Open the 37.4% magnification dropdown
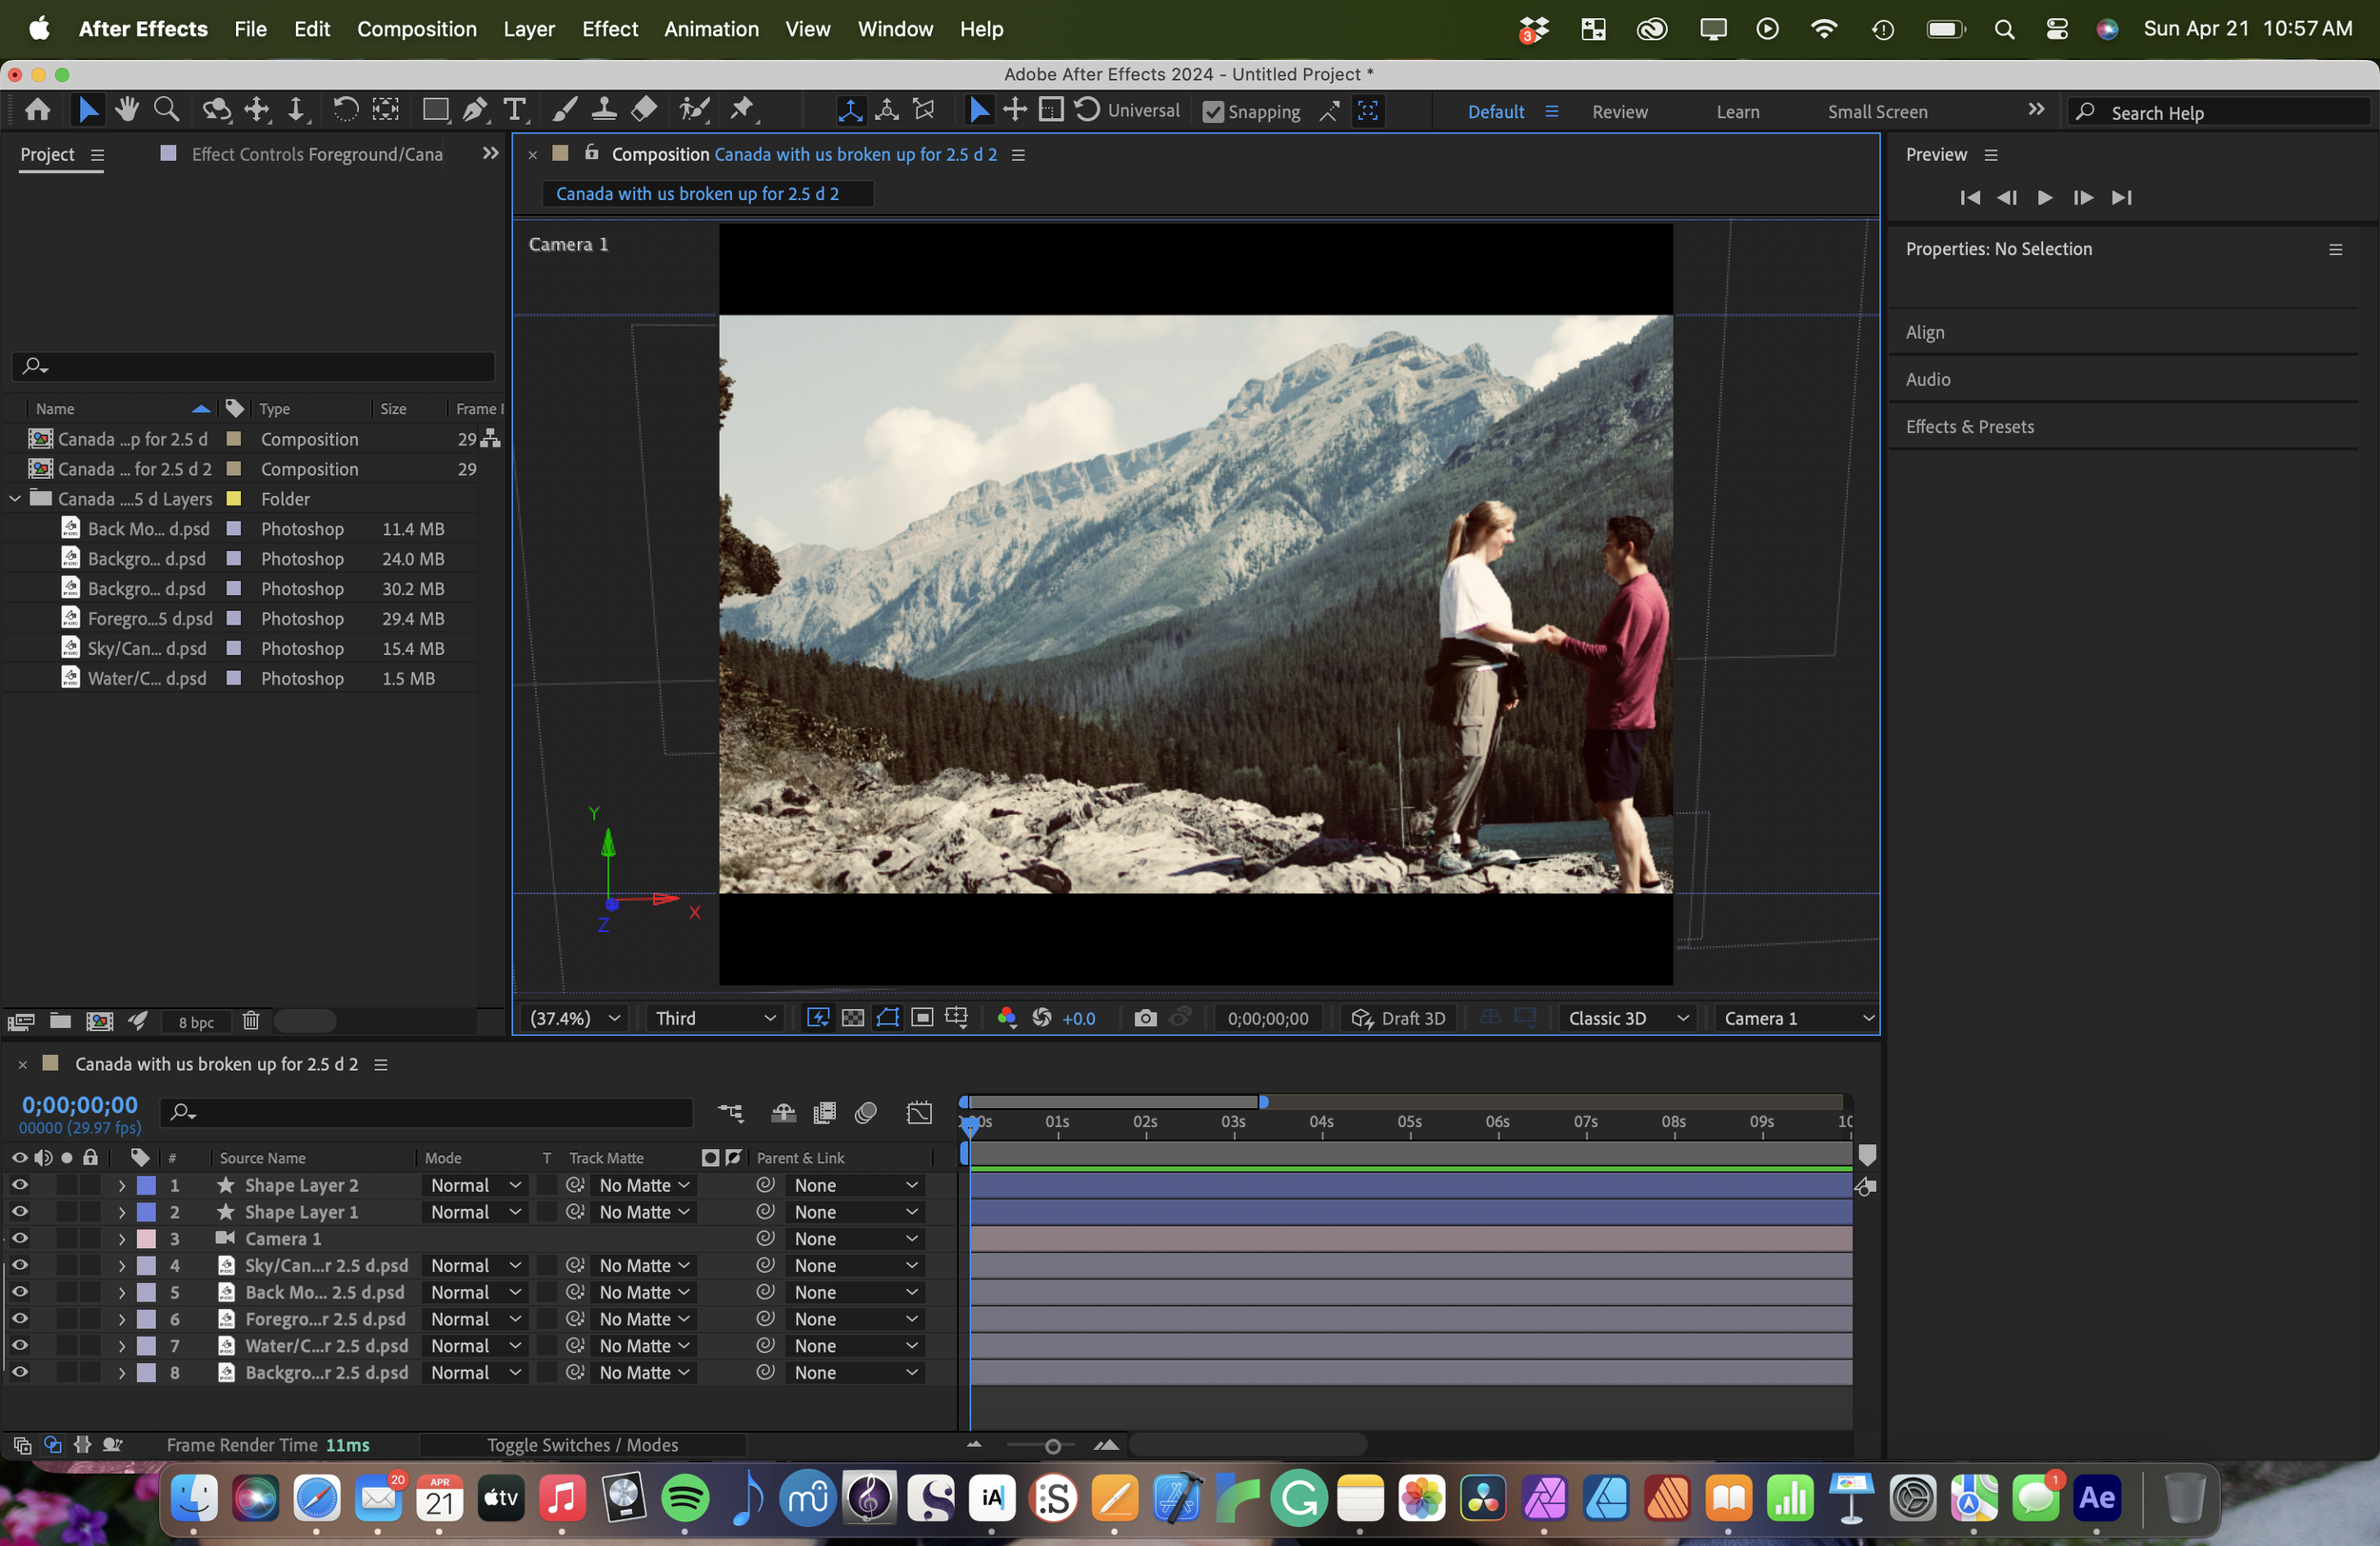This screenshot has height=1546, width=2380. [x=575, y=1018]
